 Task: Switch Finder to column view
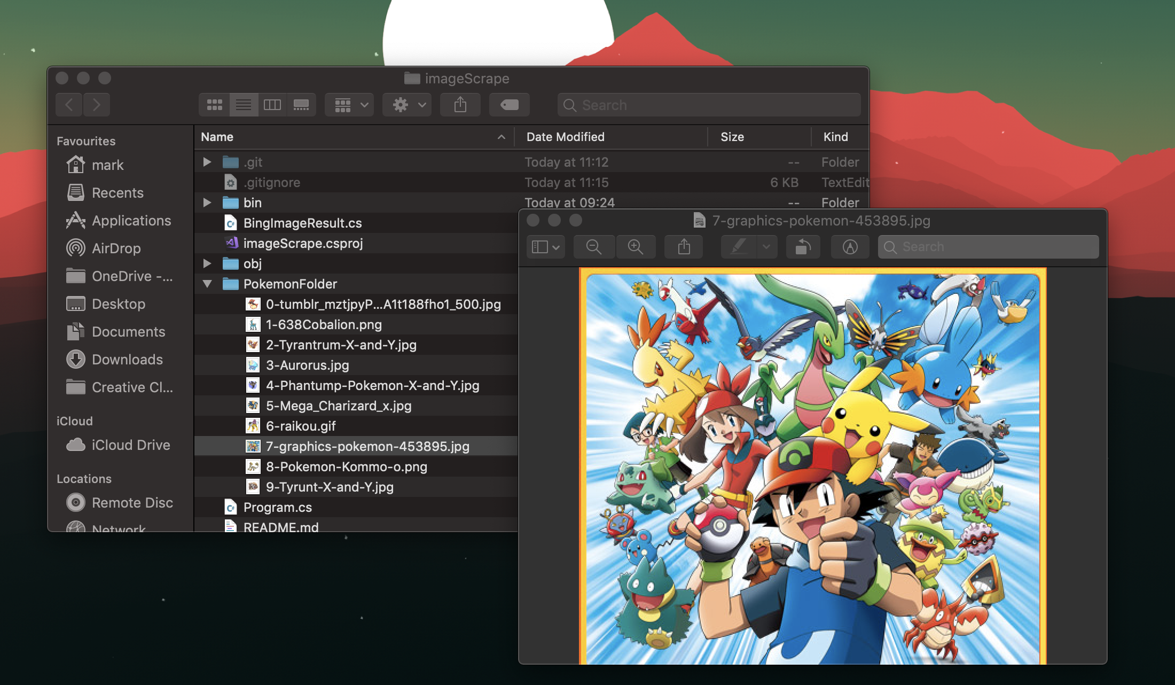(272, 105)
